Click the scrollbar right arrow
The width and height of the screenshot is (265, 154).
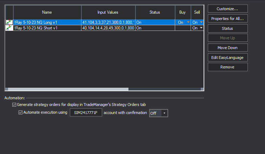tap(202, 89)
